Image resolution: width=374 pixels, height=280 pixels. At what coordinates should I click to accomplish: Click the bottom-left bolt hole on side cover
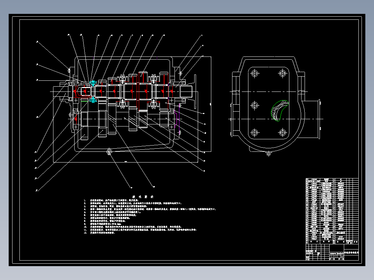pyautogui.click(x=255, y=132)
